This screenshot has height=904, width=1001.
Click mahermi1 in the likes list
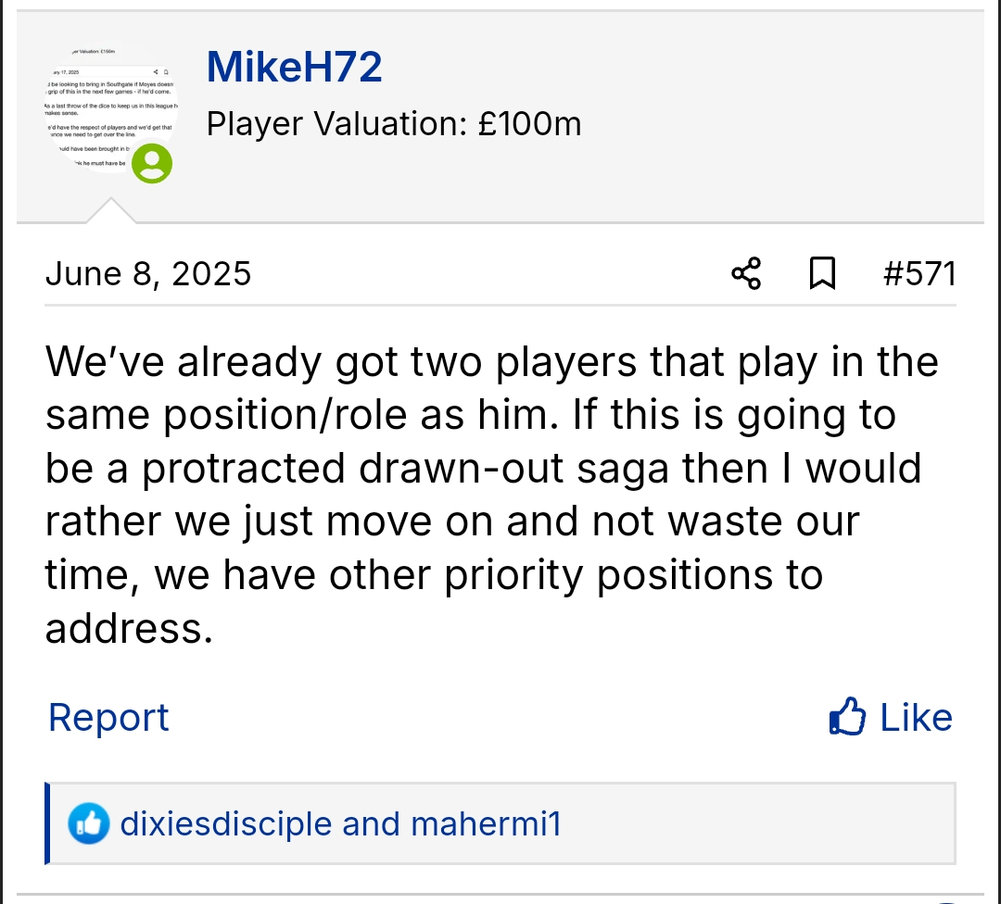tap(487, 823)
